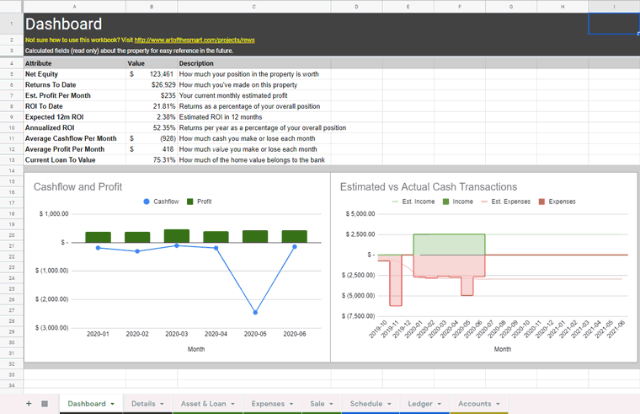Select the Net Equity attribute cell
The width and height of the screenshot is (640, 414).
click(75, 74)
